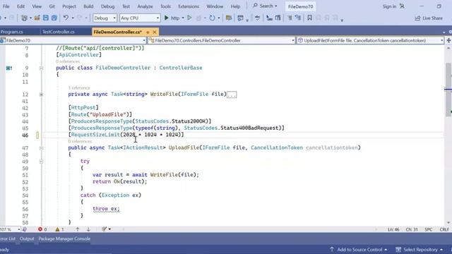The height and width of the screenshot is (254, 452).
Task: Open the FileDemo70.Controllers.FileDemoController type dropdown
Action: (221, 41)
